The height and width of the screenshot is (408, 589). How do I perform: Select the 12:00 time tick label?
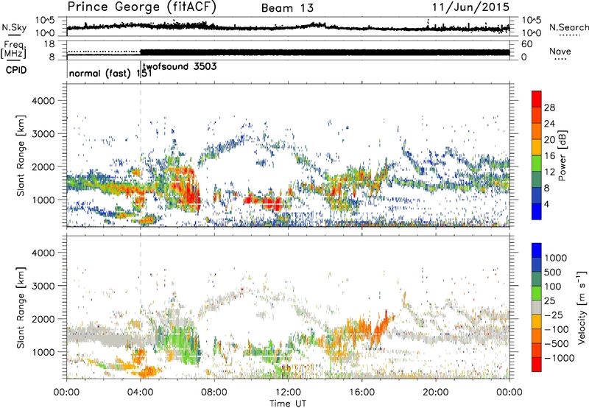click(288, 393)
